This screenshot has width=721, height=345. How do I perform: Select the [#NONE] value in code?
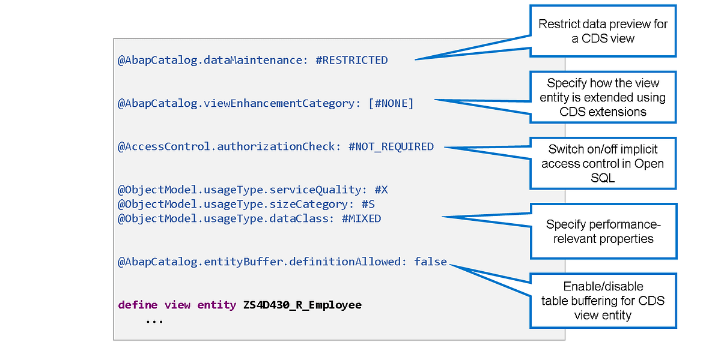coord(391,103)
